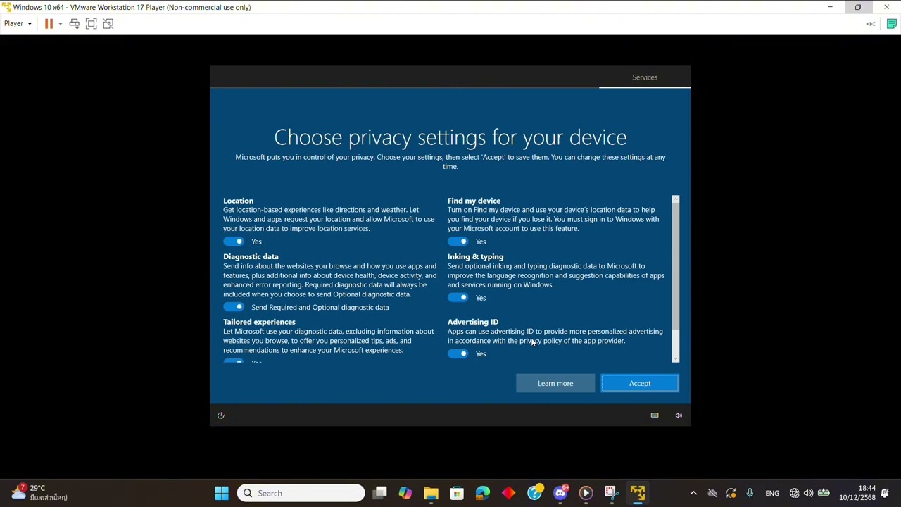Launch Copilot from the taskbar

[405, 493]
